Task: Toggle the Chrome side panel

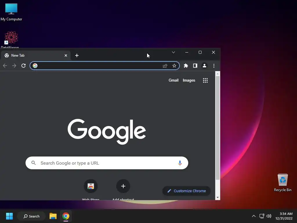Action: click(x=195, y=66)
